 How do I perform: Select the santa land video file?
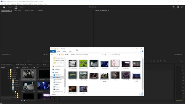(x=126, y=76)
